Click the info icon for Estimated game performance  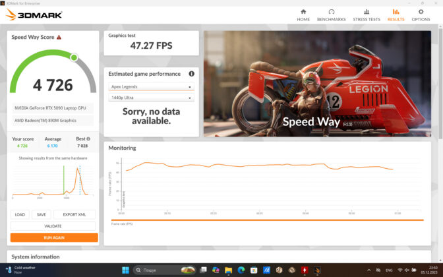point(192,74)
